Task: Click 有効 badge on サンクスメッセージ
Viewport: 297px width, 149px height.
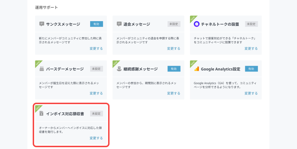Action: click(97, 24)
